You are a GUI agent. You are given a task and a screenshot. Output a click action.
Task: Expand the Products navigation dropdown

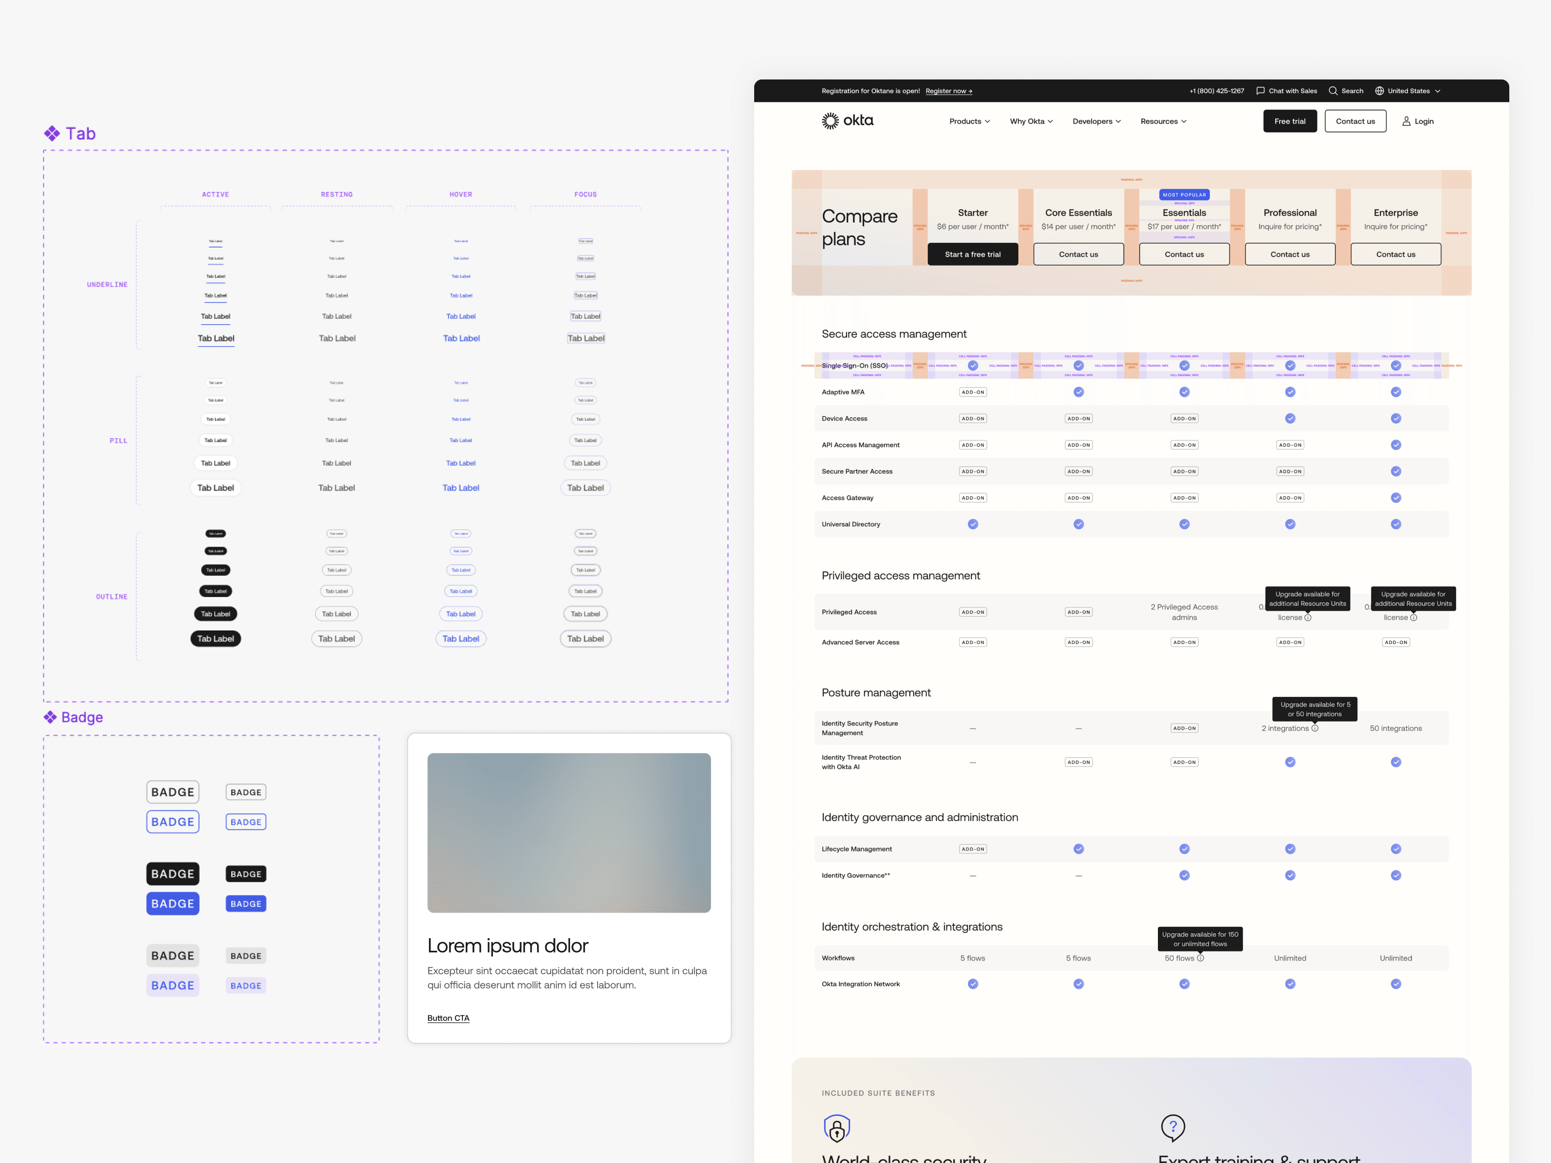969,121
